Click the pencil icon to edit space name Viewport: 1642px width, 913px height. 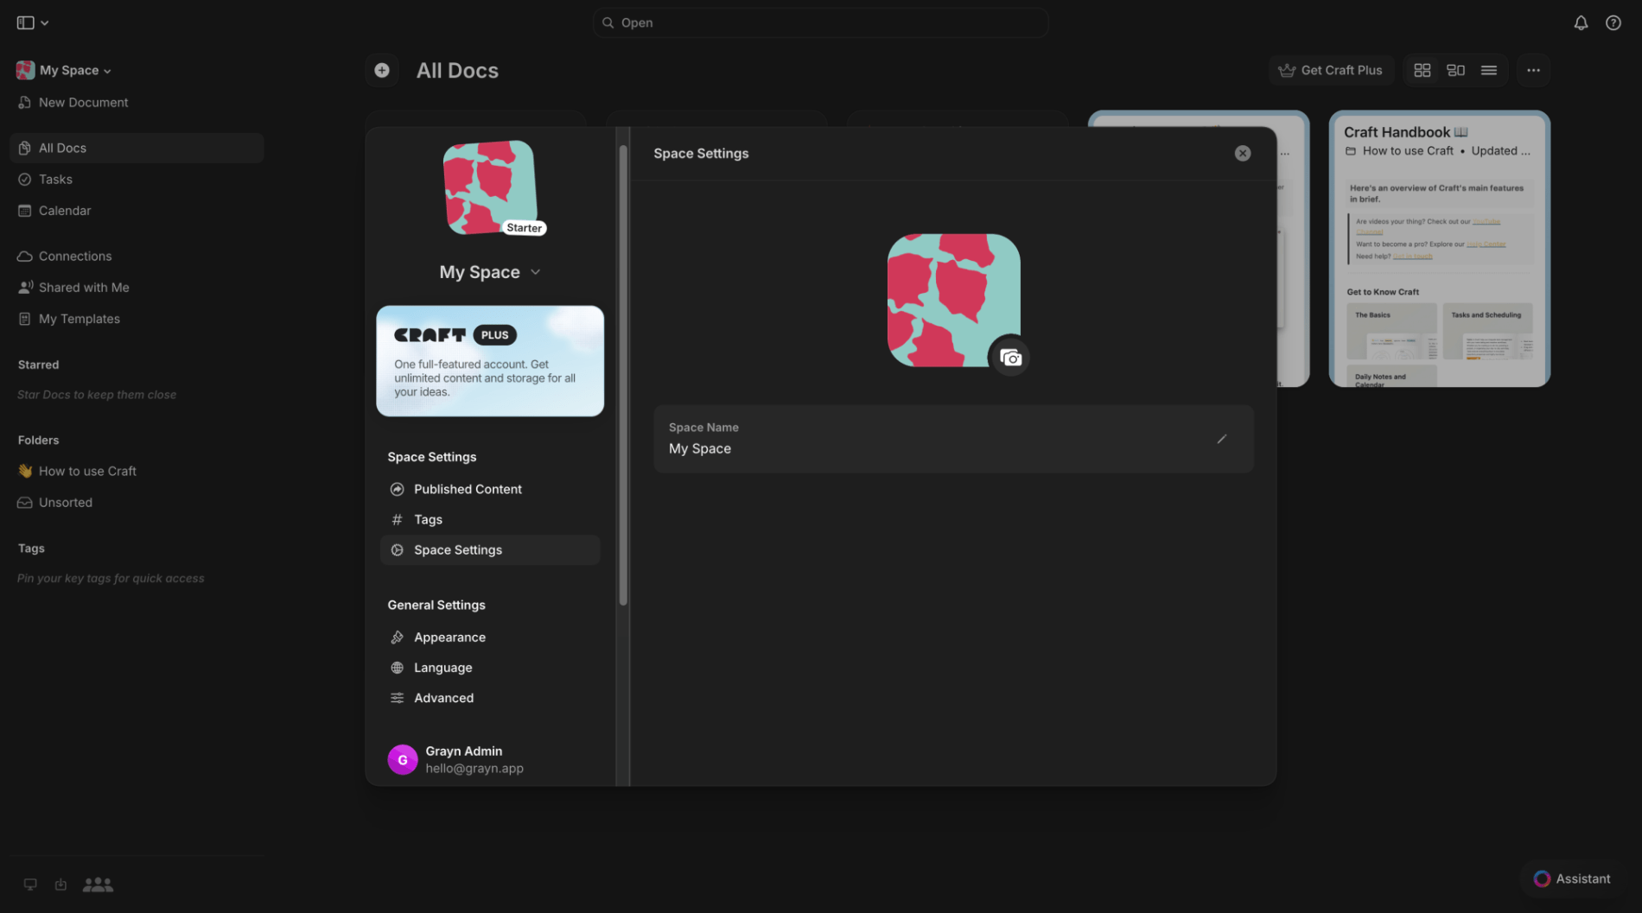click(1222, 439)
